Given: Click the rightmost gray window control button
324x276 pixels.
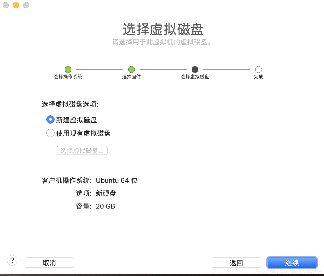Looking at the screenshot, I should click(x=26, y=5).
